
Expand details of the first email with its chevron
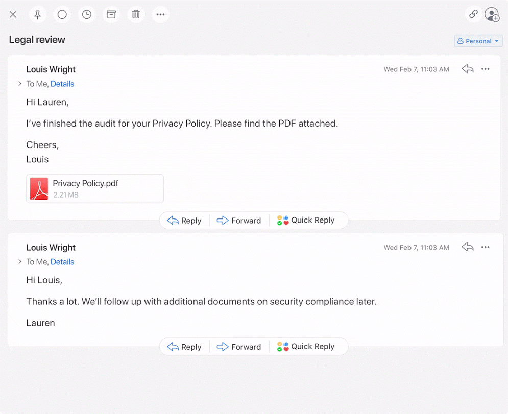pos(19,84)
